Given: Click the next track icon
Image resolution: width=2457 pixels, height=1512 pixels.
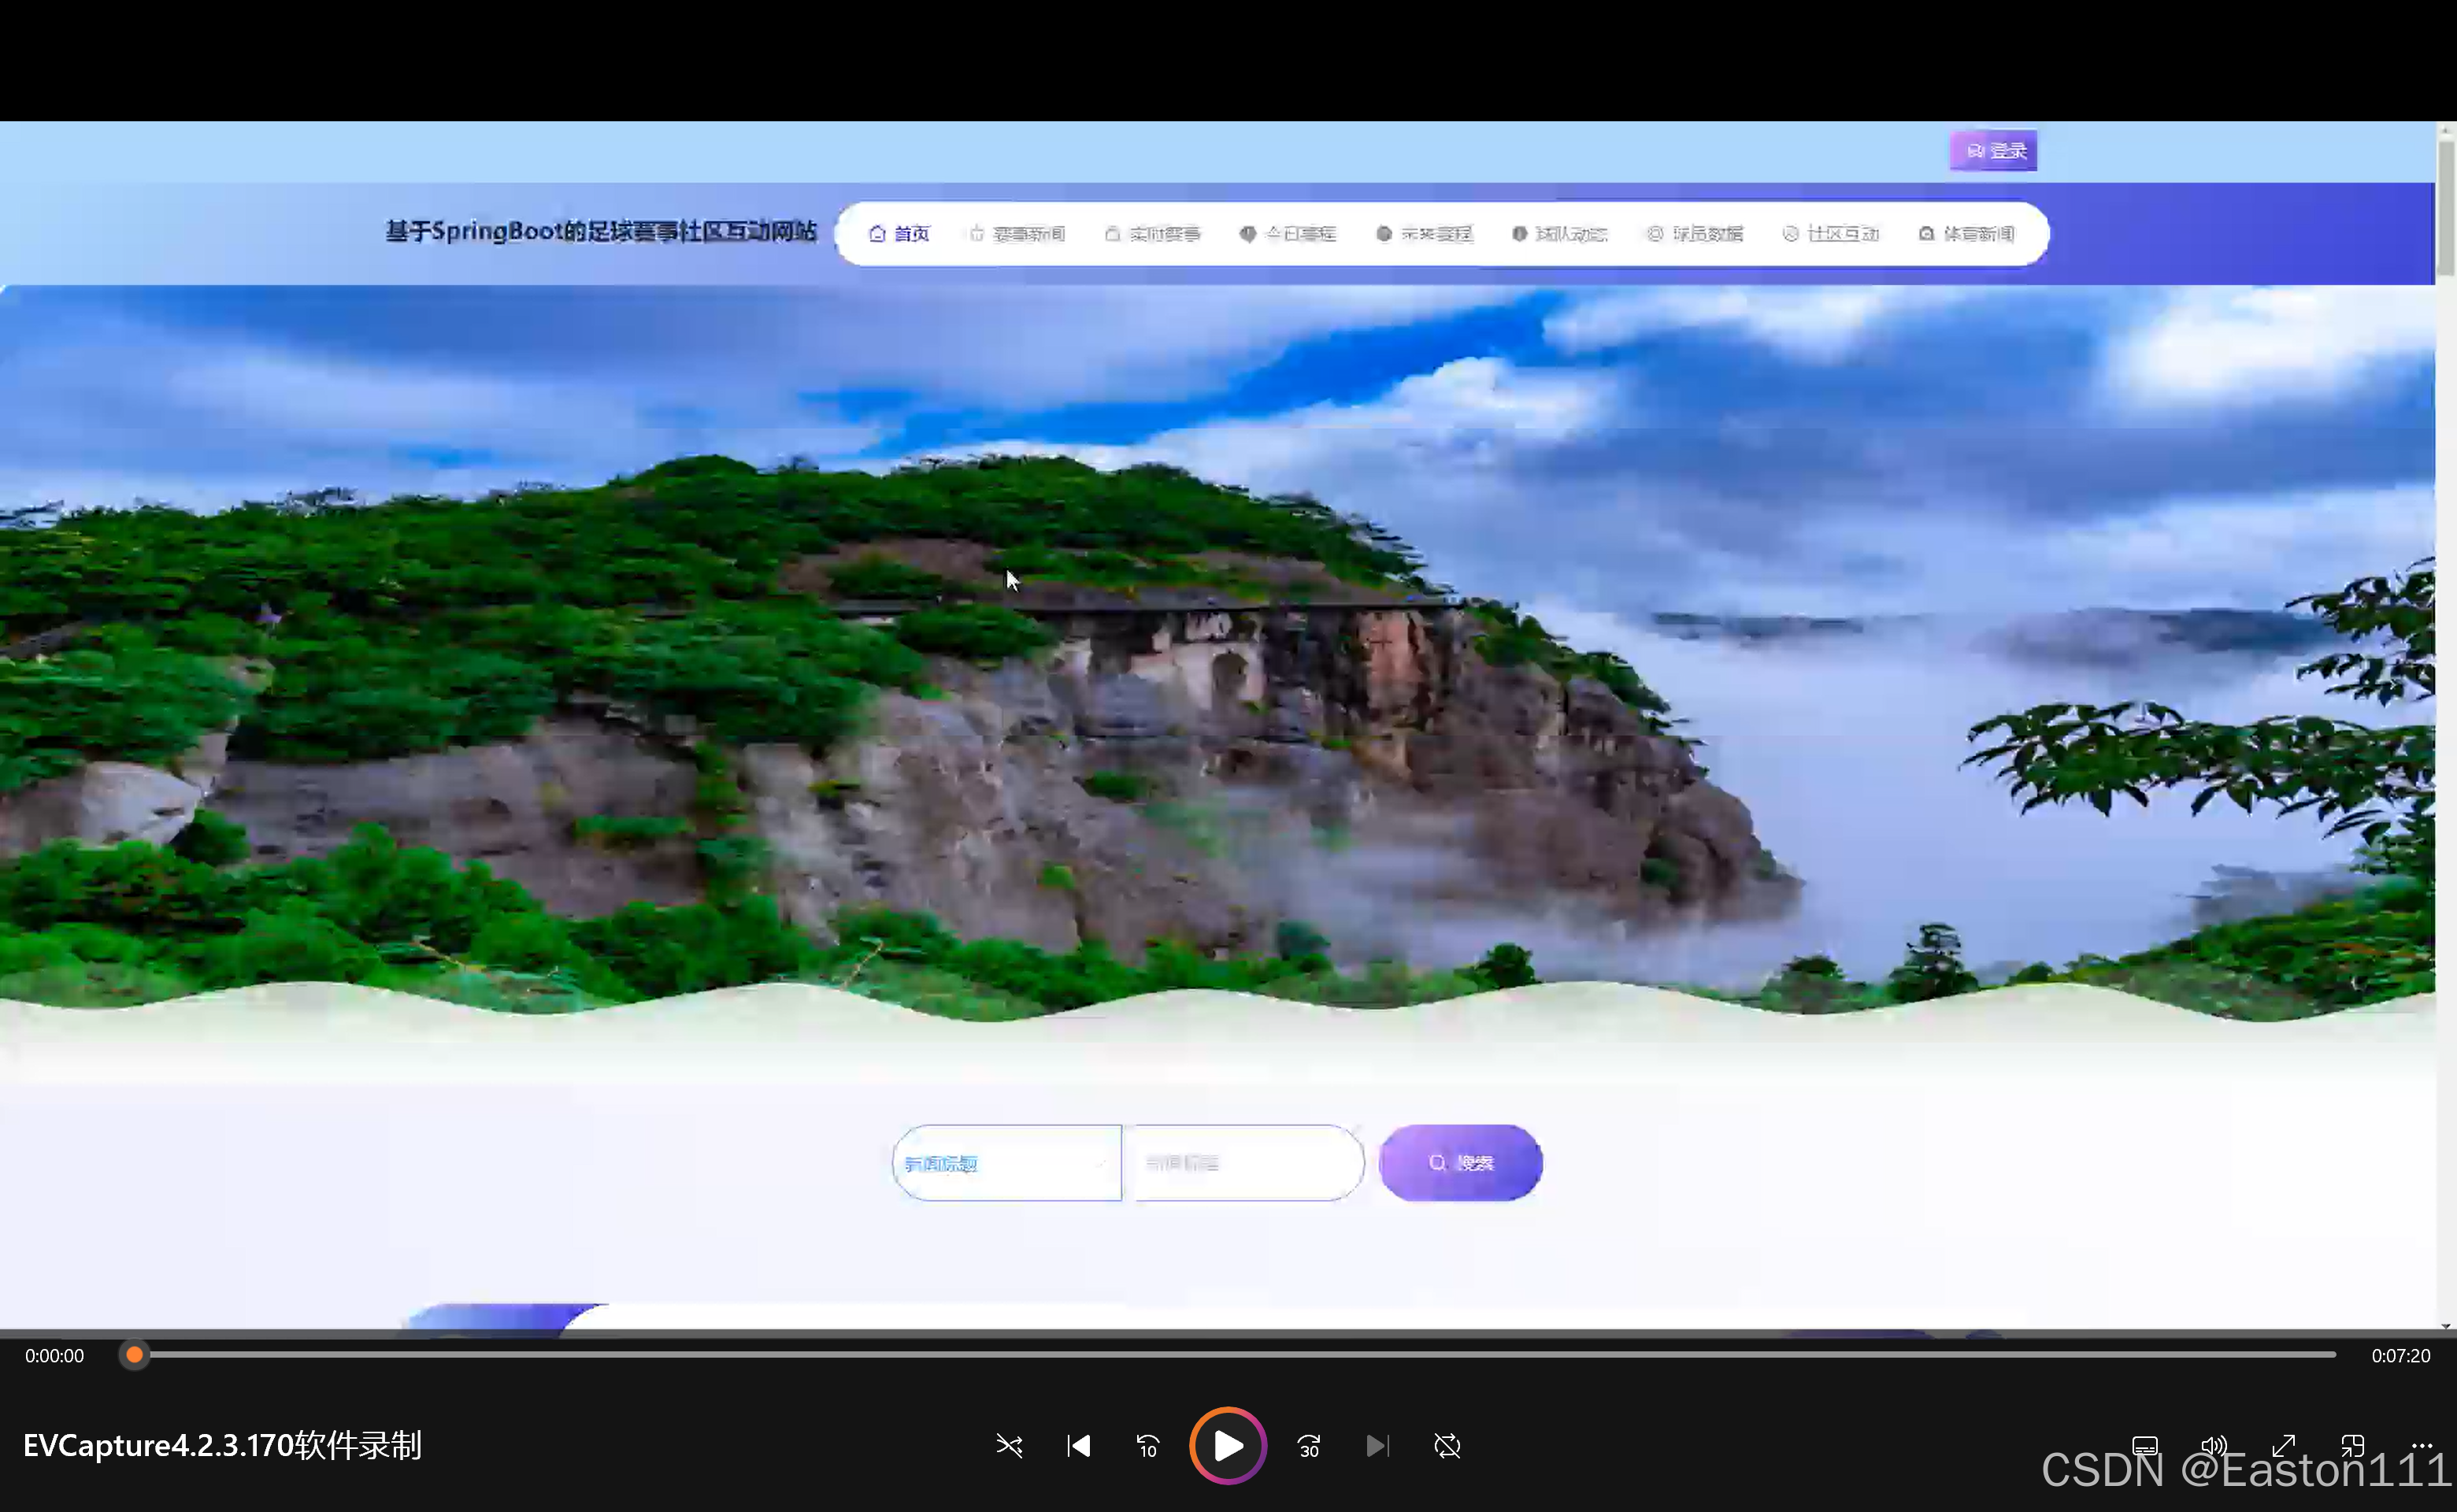Looking at the screenshot, I should point(1377,1446).
